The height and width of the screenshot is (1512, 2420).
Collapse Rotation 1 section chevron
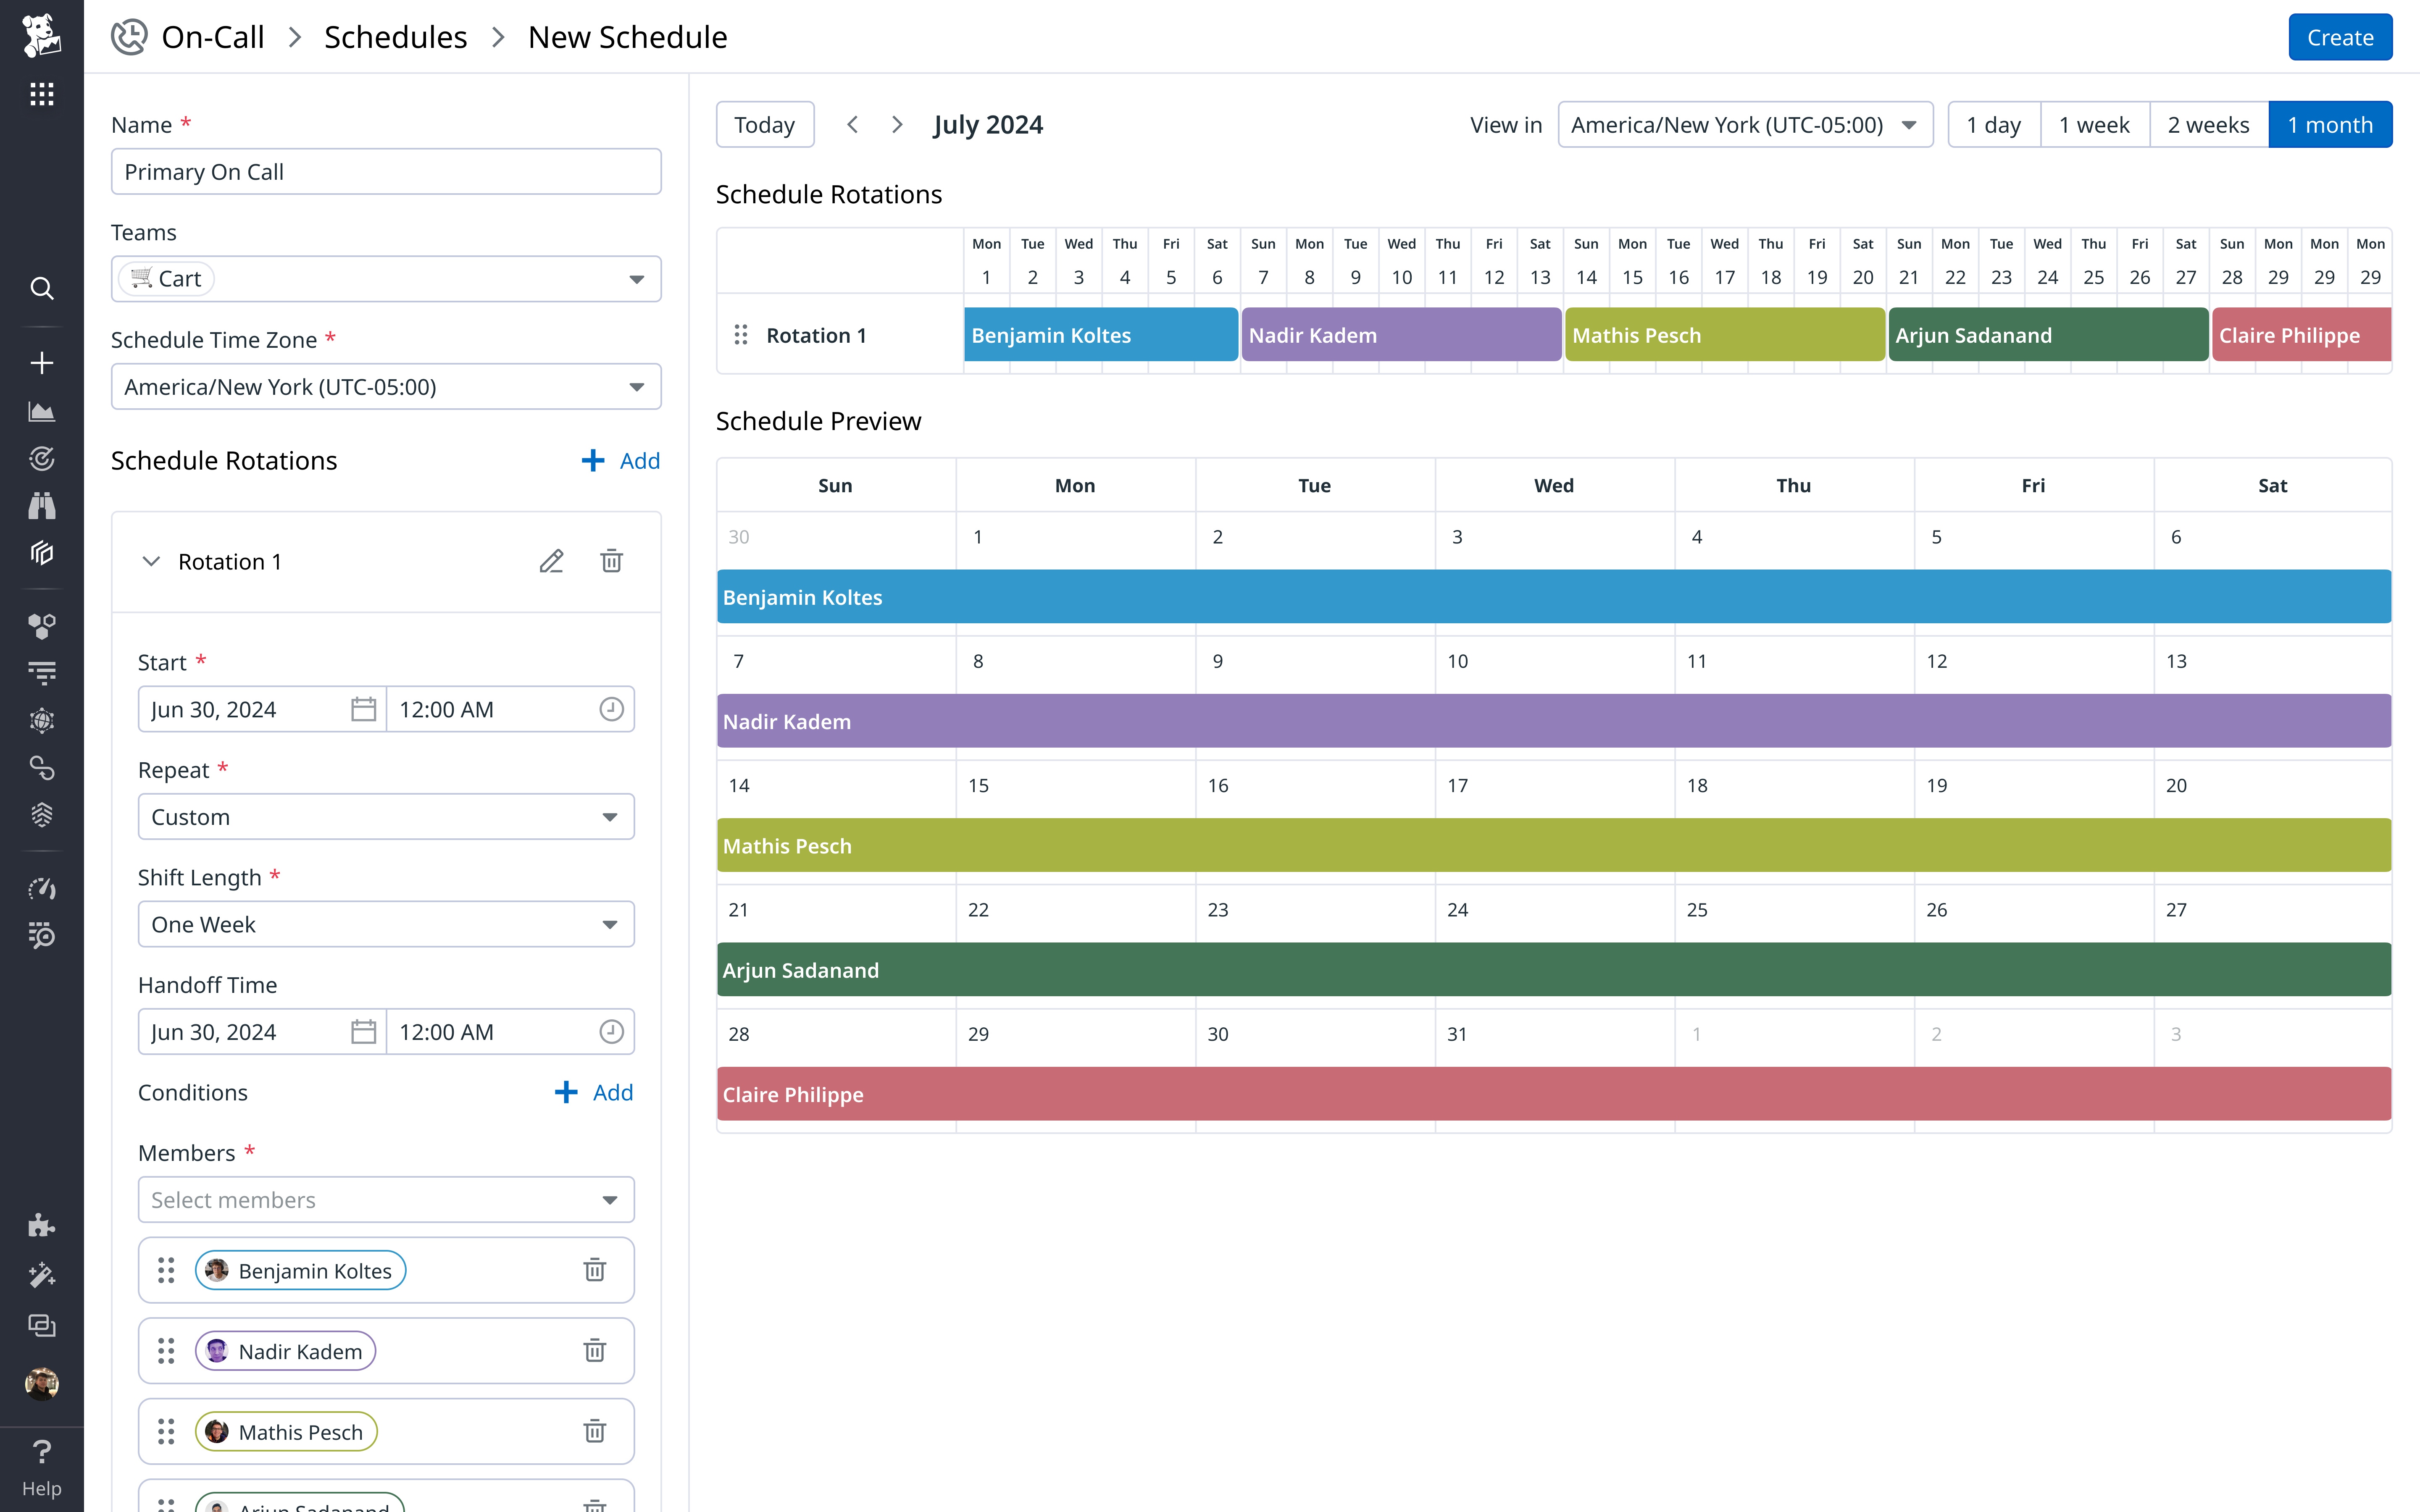[151, 561]
